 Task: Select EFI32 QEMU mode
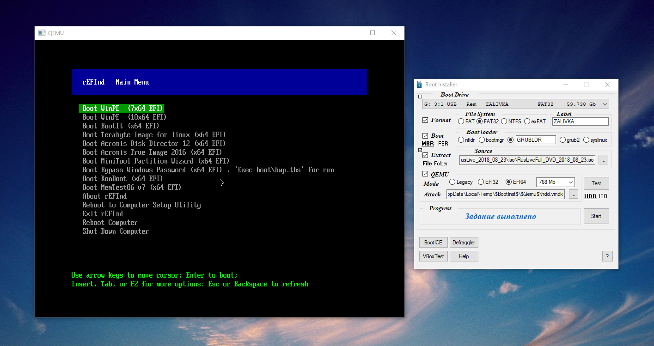pyautogui.click(x=481, y=182)
